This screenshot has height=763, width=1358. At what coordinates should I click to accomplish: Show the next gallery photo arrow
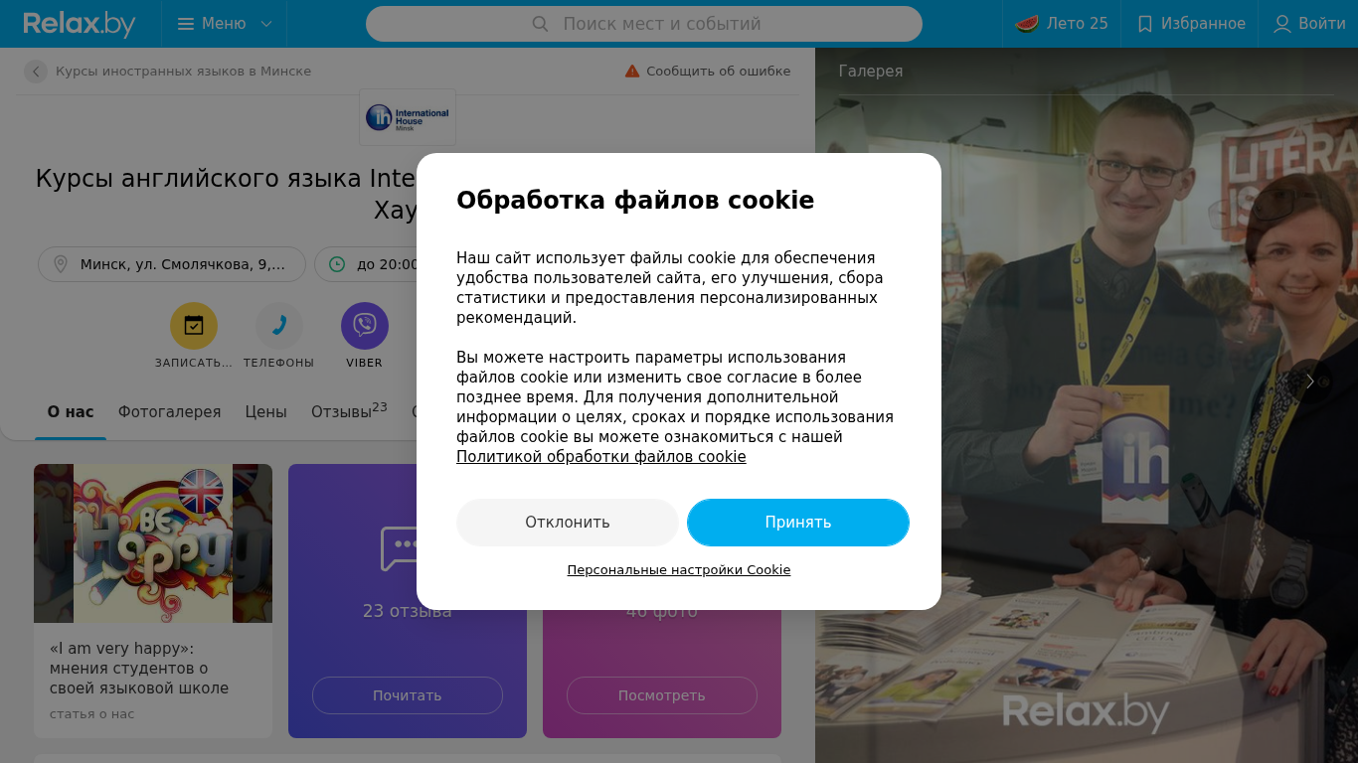1310,381
